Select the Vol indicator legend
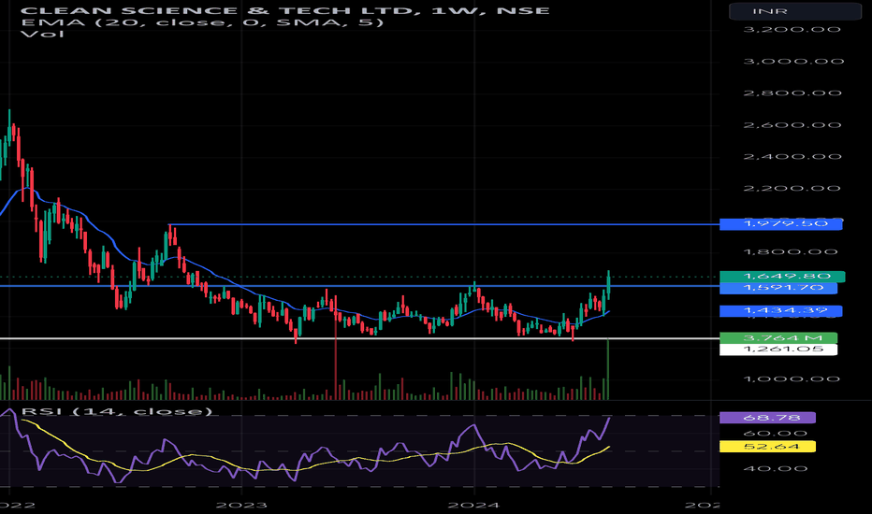The width and height of the screenshot is (872, 514). click(x=42, y=34)
